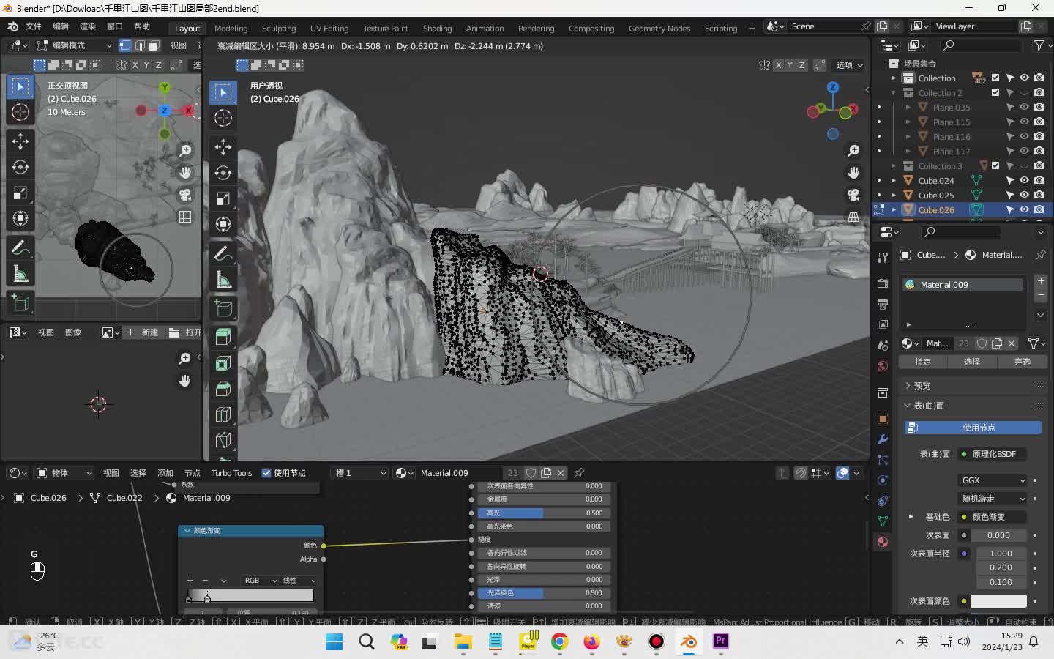Toggle 使用节点 checkbox in node editor header

266,473
